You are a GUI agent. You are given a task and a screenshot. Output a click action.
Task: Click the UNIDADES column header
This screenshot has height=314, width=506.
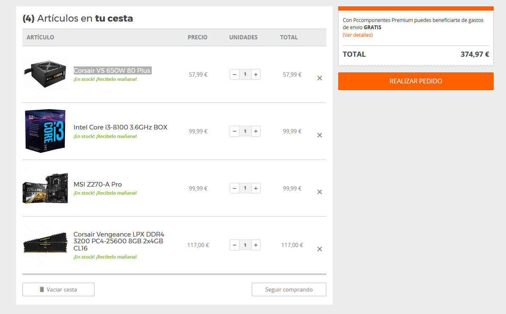[243, 37]
